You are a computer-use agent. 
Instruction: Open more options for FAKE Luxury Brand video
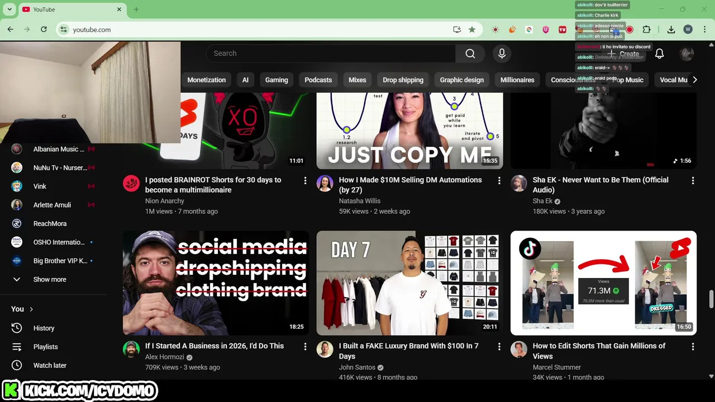(x=499, y=347)
